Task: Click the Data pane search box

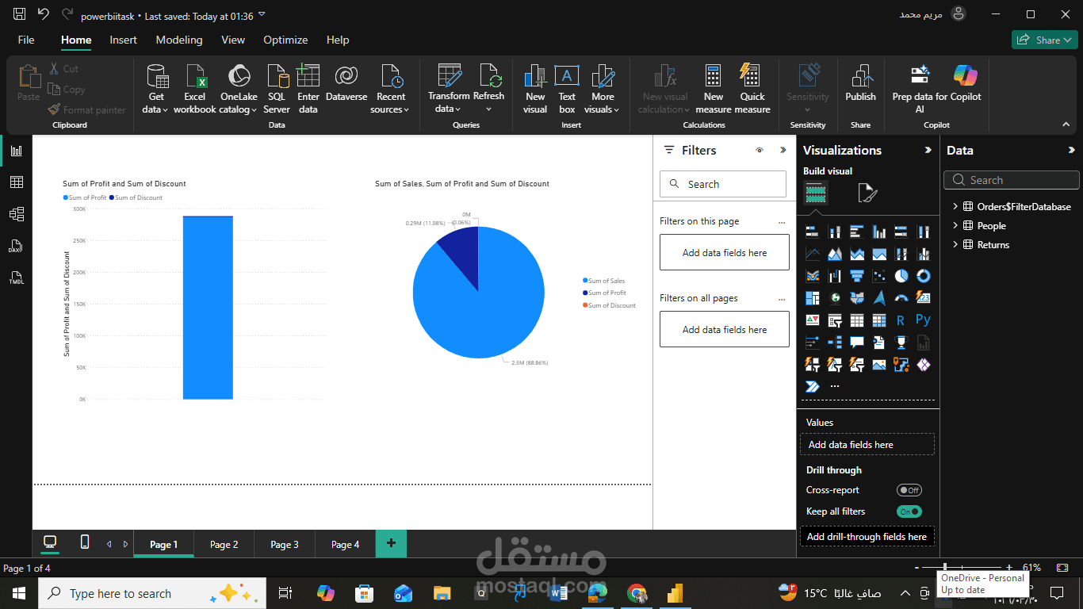Action: point(1011,180)
